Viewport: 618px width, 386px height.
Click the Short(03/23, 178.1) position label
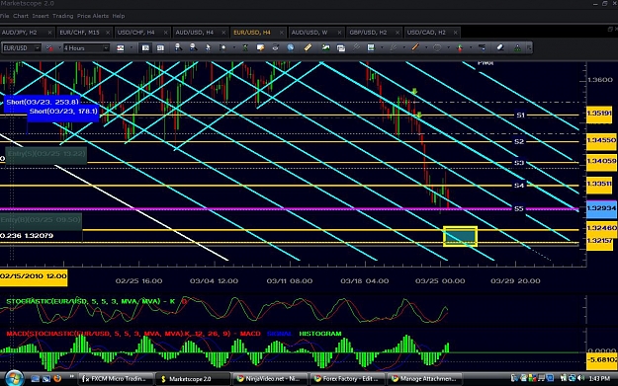point(63,112)
